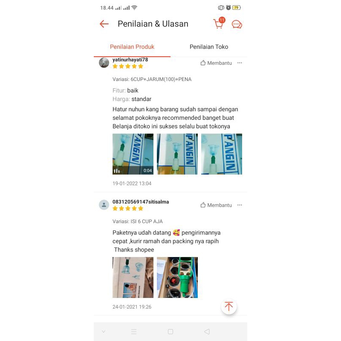Collapse the Android navigation bar chevron
The image size is (341, 341).
click(x=104, y=332)
